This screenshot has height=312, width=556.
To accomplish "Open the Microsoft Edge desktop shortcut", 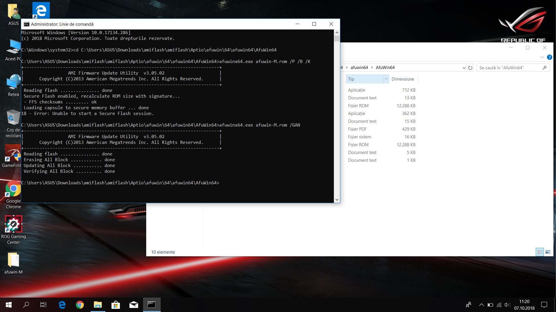I will coord(41,10).
